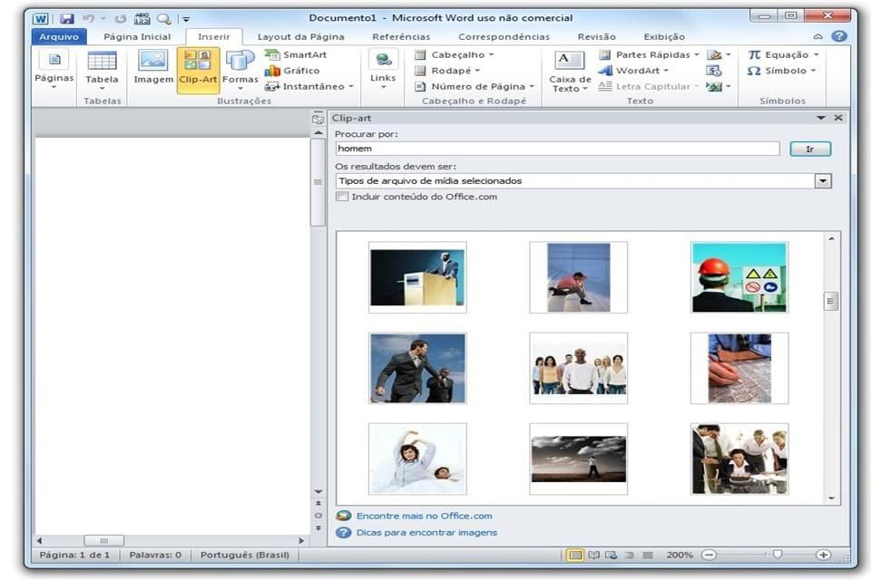Customize the quick access toolbar dropdown
871x580 pixels.
coord(186,19)
